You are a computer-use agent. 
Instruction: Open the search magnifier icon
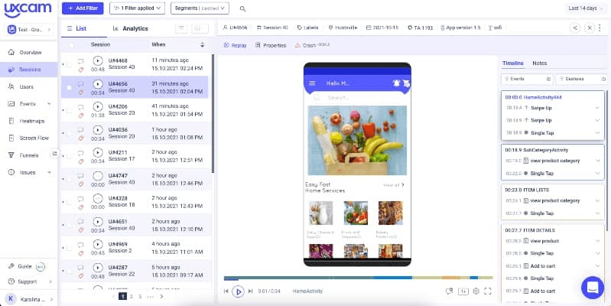(242, 8)
